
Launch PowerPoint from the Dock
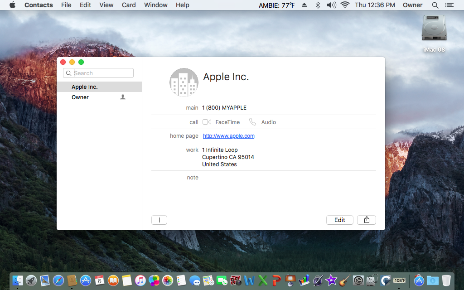[x=276, y=280]
